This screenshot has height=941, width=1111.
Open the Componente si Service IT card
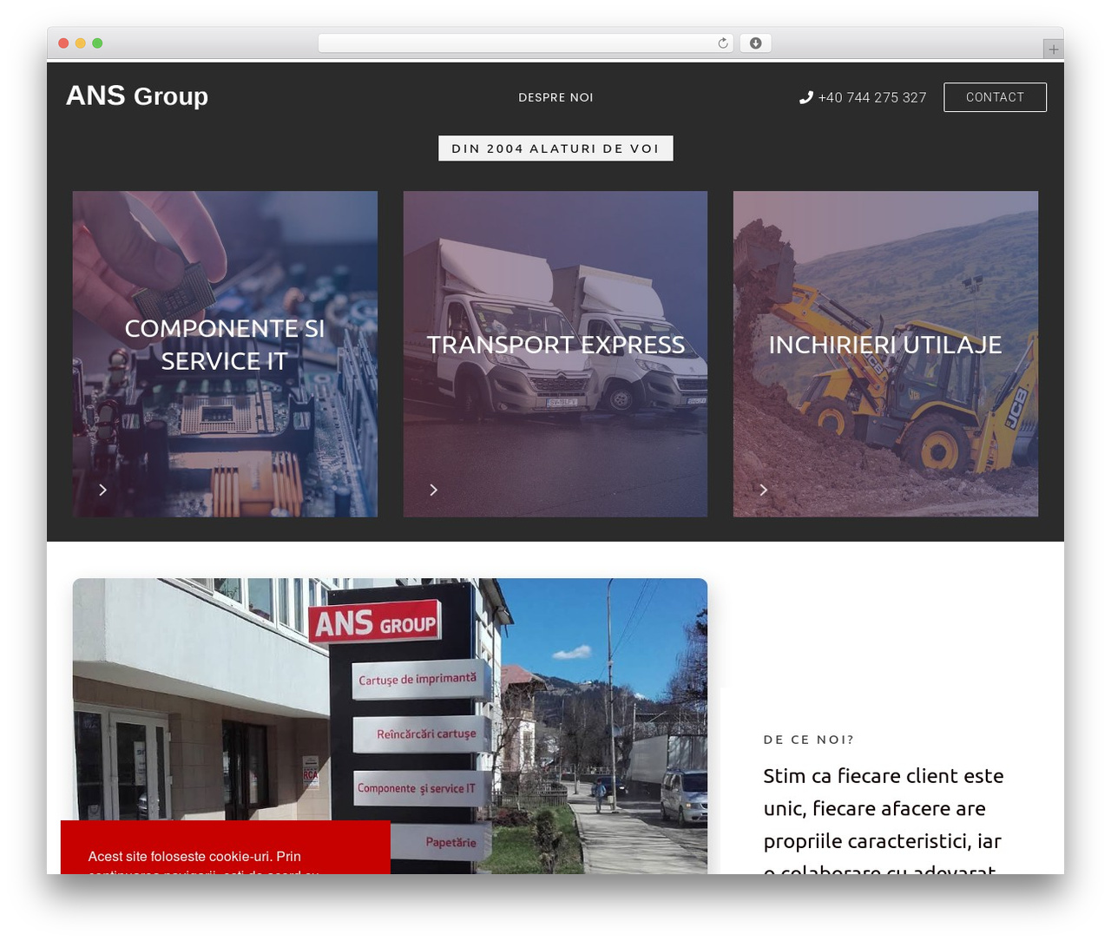tap(225, 354)
